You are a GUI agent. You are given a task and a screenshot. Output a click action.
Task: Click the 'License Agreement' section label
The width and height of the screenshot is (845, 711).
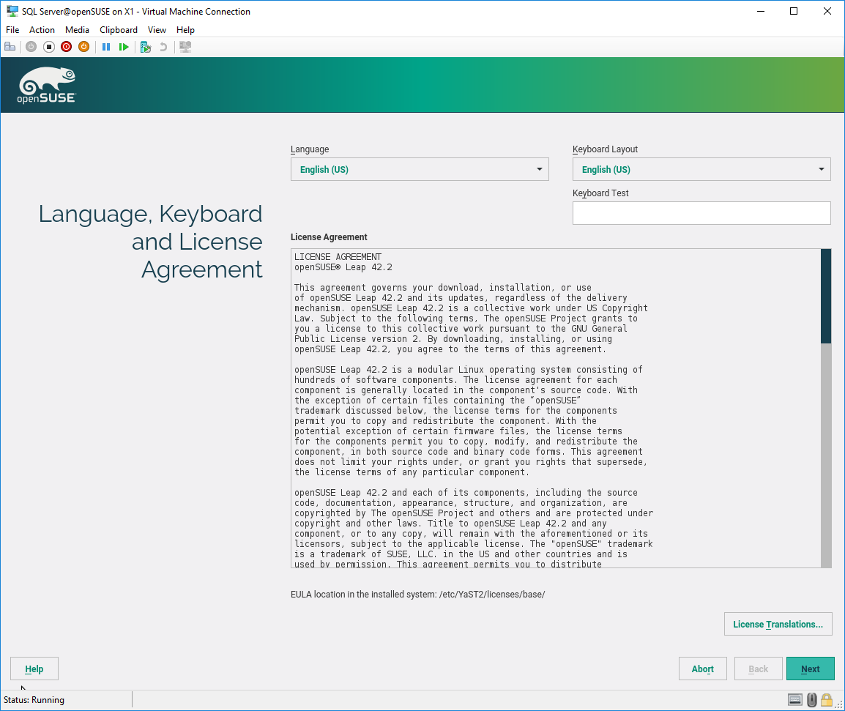point(329,237)
